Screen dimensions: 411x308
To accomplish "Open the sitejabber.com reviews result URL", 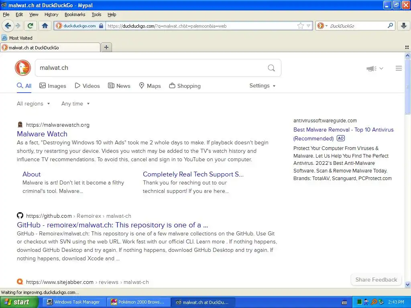I will [87, 282].
